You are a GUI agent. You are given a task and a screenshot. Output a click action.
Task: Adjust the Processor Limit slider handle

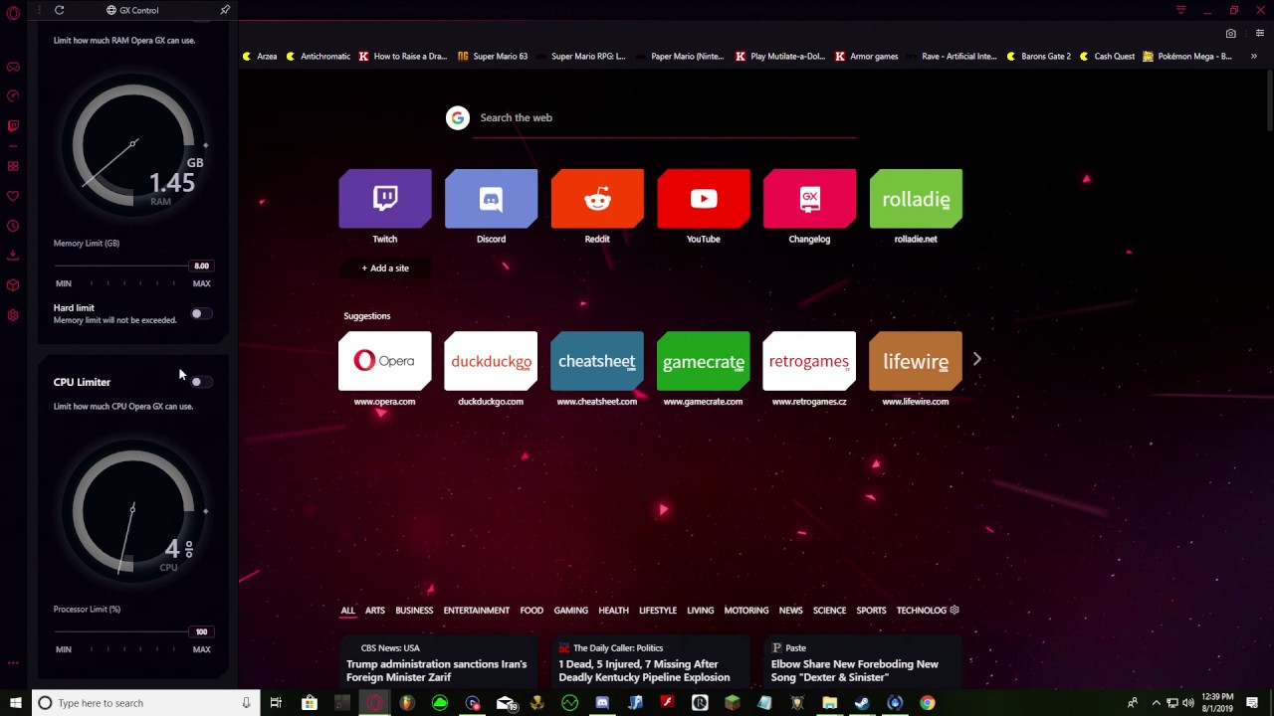(202, 631)
